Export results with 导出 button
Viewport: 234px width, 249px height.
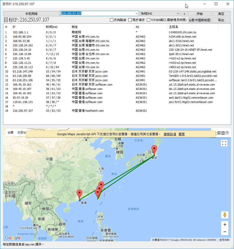pyautogui.click(x=221, y=20)
